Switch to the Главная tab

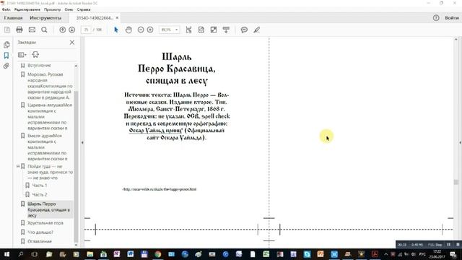coord(13,18)
